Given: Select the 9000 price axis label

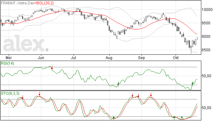Looking at the screenshot, I should [x=206, y=37].
